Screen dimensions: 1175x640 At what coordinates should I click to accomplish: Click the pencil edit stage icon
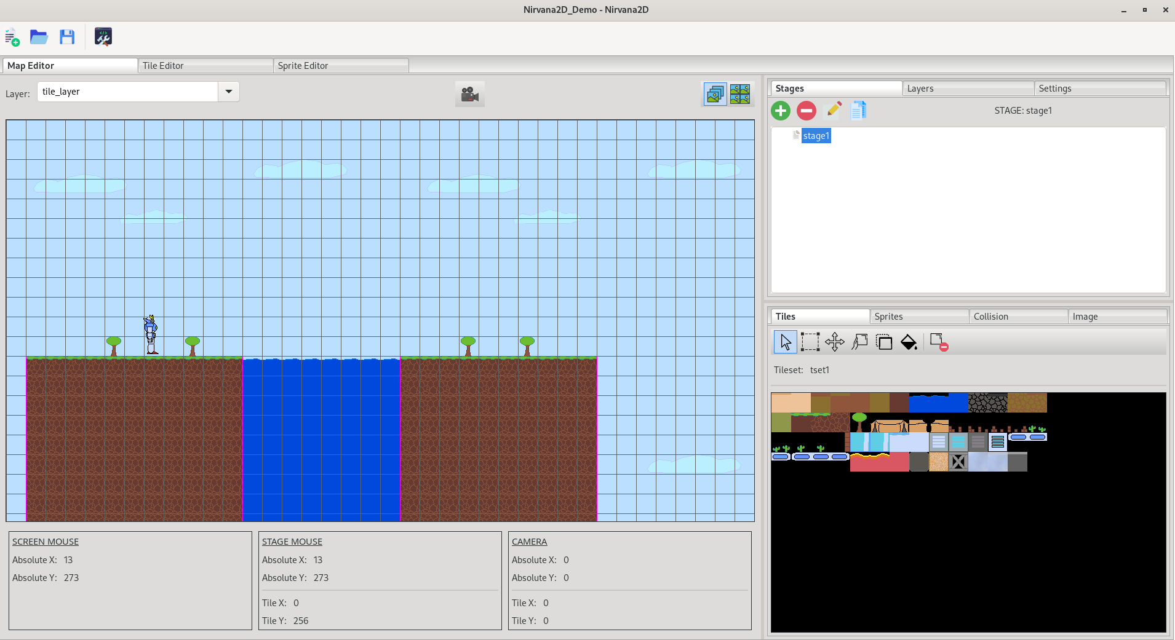(x=834, y=111)
